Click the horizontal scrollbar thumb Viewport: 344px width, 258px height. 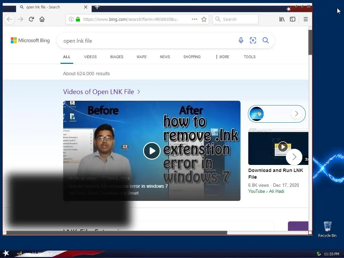(x=117, y=232)
